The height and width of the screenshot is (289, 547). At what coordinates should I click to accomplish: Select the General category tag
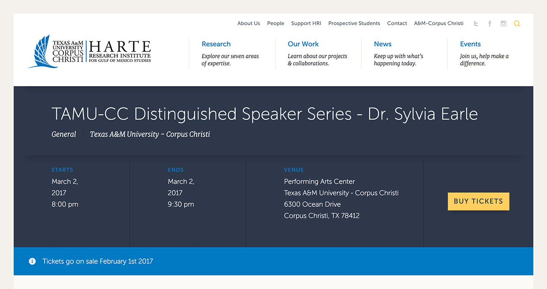coord(64,134)
